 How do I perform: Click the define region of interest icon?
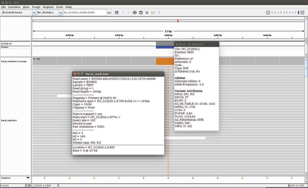coord(141,13)
